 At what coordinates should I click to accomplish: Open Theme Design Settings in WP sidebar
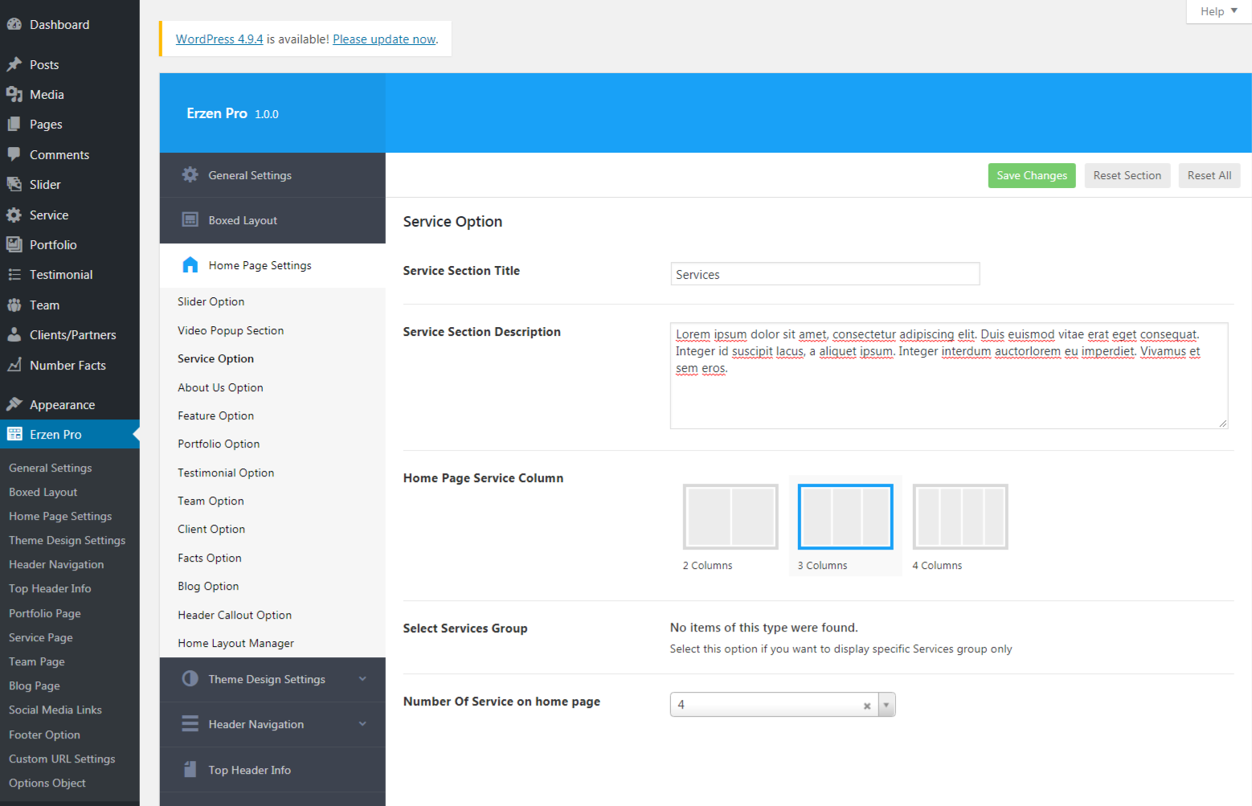(x=68, y=540)
